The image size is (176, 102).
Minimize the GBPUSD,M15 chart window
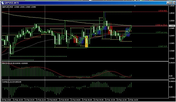168,3
